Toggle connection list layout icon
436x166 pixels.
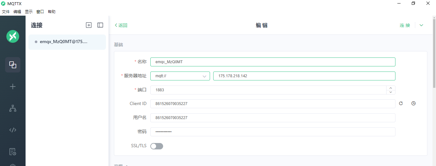point(100,25)
